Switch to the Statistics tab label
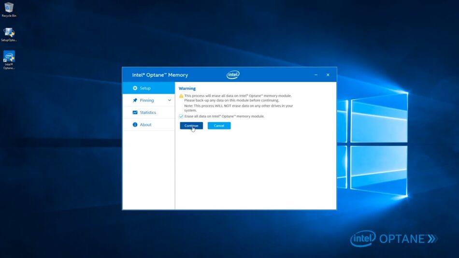459x258 pixels. [148, 113]
